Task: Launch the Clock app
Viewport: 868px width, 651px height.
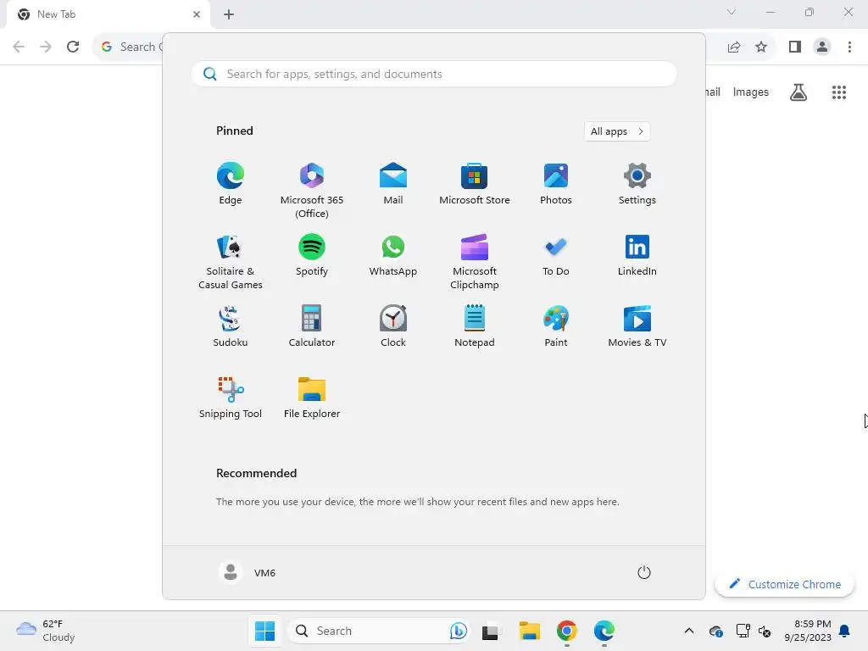Action: tap(393, 326)
